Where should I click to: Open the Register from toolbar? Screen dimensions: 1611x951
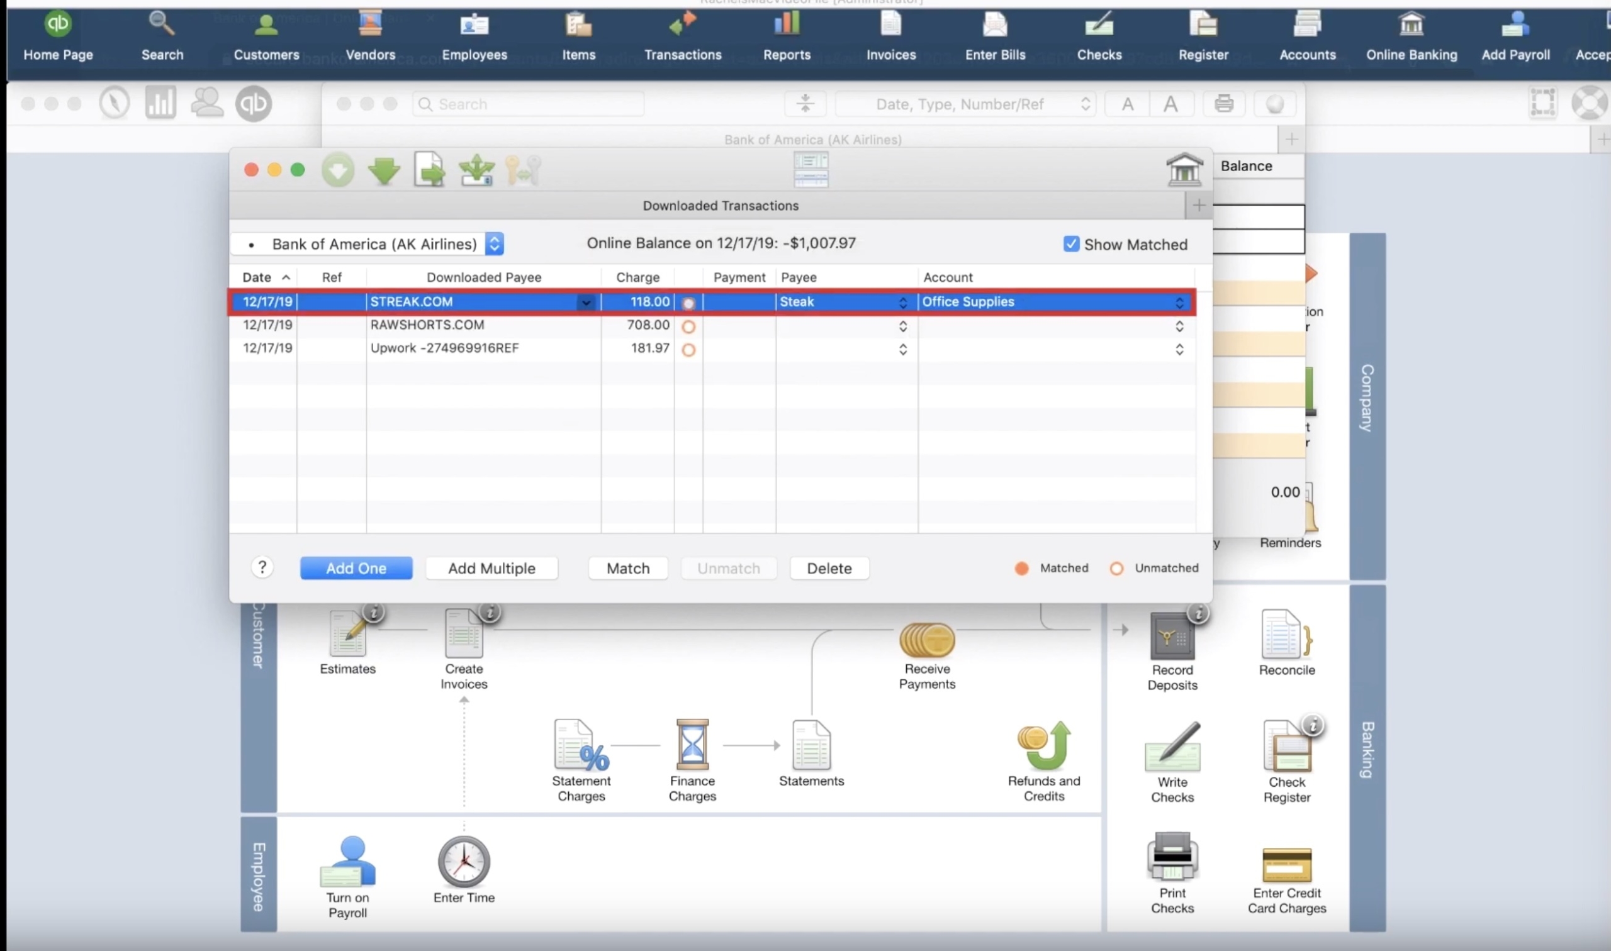click(x=1203, y=35)
